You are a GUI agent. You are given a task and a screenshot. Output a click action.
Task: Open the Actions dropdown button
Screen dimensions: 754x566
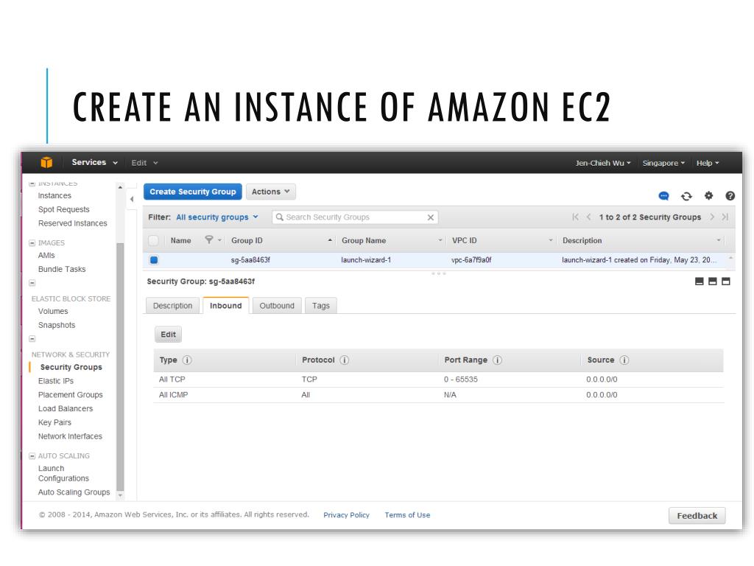(271, 192)
